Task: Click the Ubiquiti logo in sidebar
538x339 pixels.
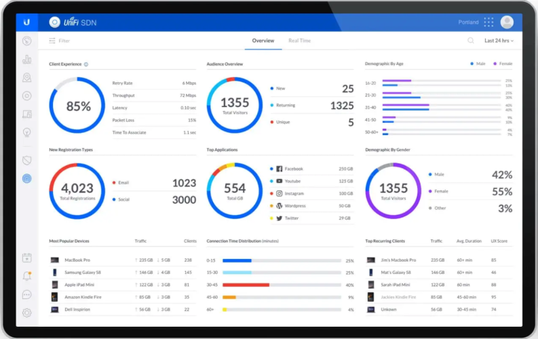Action: pyautogui.click(x=26, y=22)
